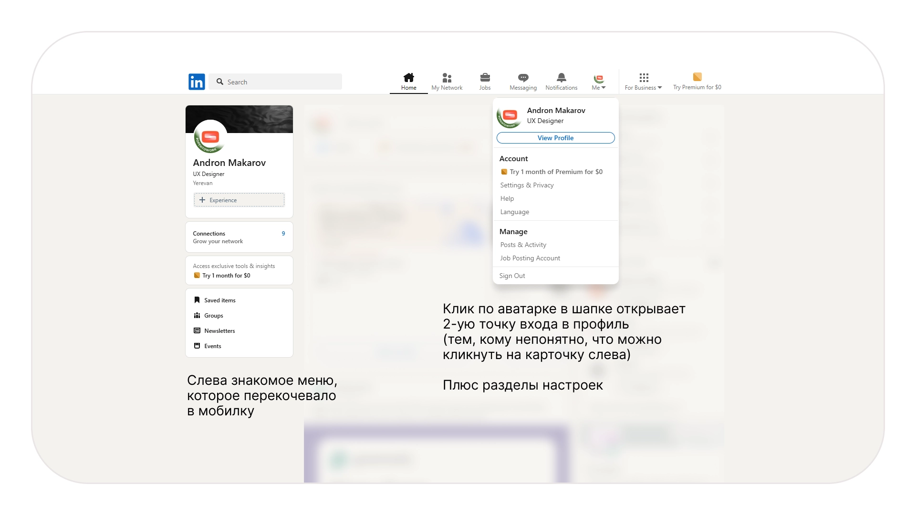
Task: Click the plus Experience add field
Action: click(x=239, y=200)
